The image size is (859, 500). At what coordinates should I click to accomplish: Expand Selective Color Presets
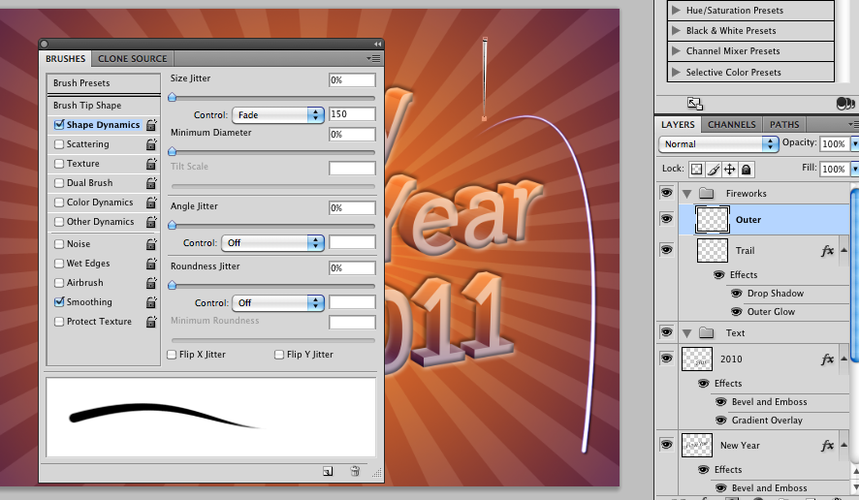[676, 72]
